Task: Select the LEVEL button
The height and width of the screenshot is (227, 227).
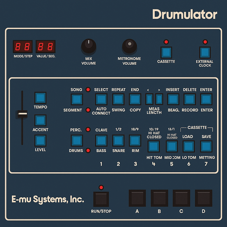Action: pos(40,140)
